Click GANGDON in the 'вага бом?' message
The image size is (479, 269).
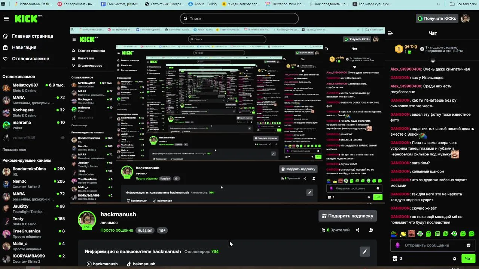pos(400,163)
